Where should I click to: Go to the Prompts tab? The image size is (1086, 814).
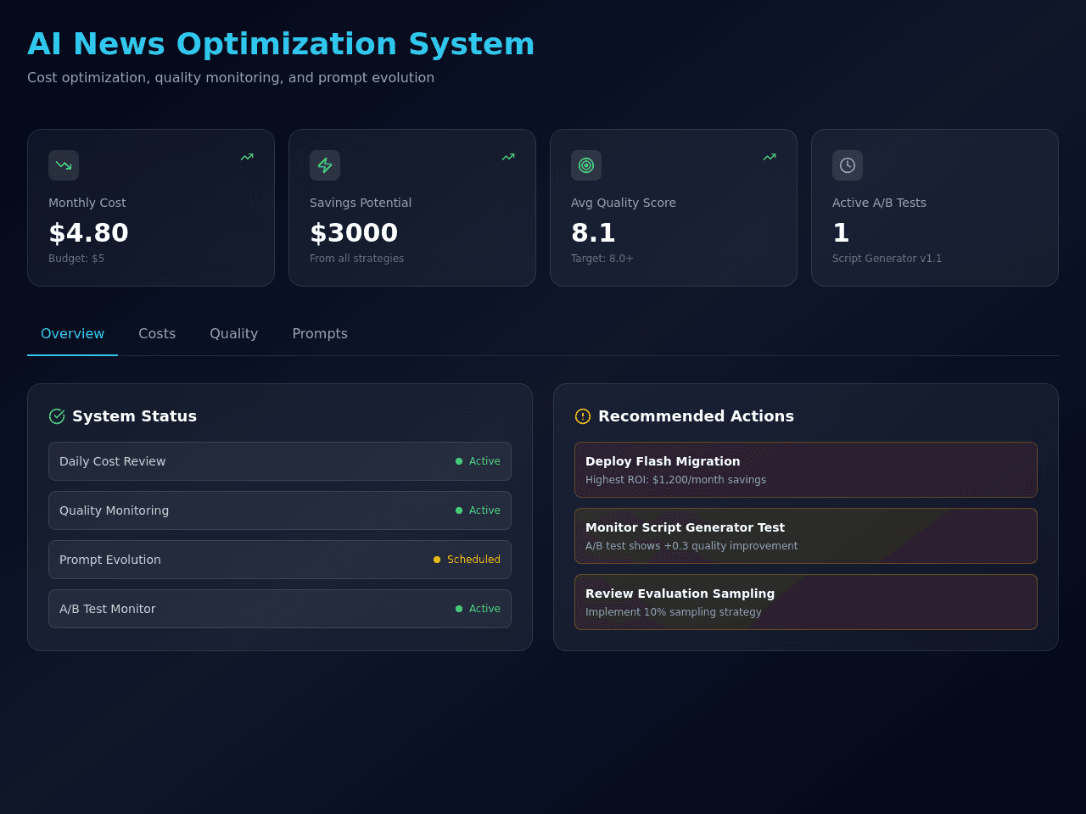pos(320,334)
